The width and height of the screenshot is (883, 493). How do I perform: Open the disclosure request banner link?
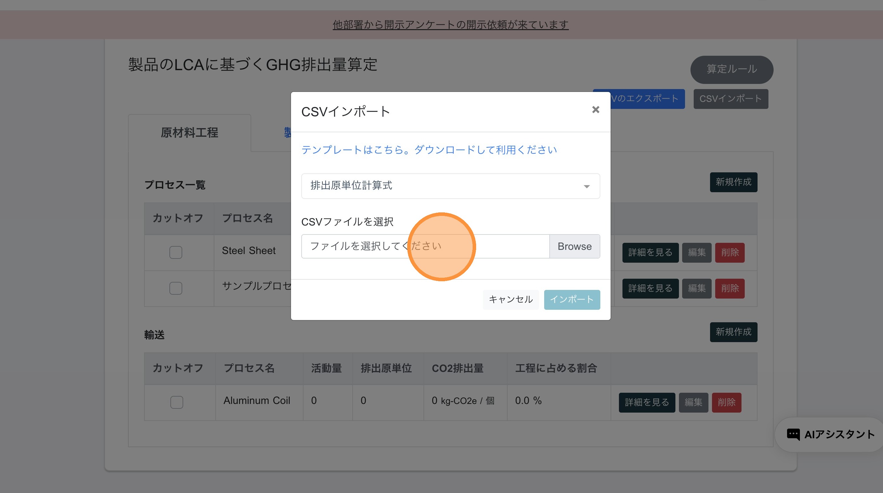(x=450, y=25)
